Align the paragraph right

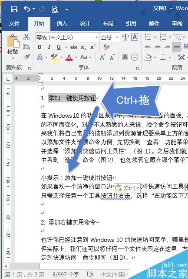tap(167, 47)
